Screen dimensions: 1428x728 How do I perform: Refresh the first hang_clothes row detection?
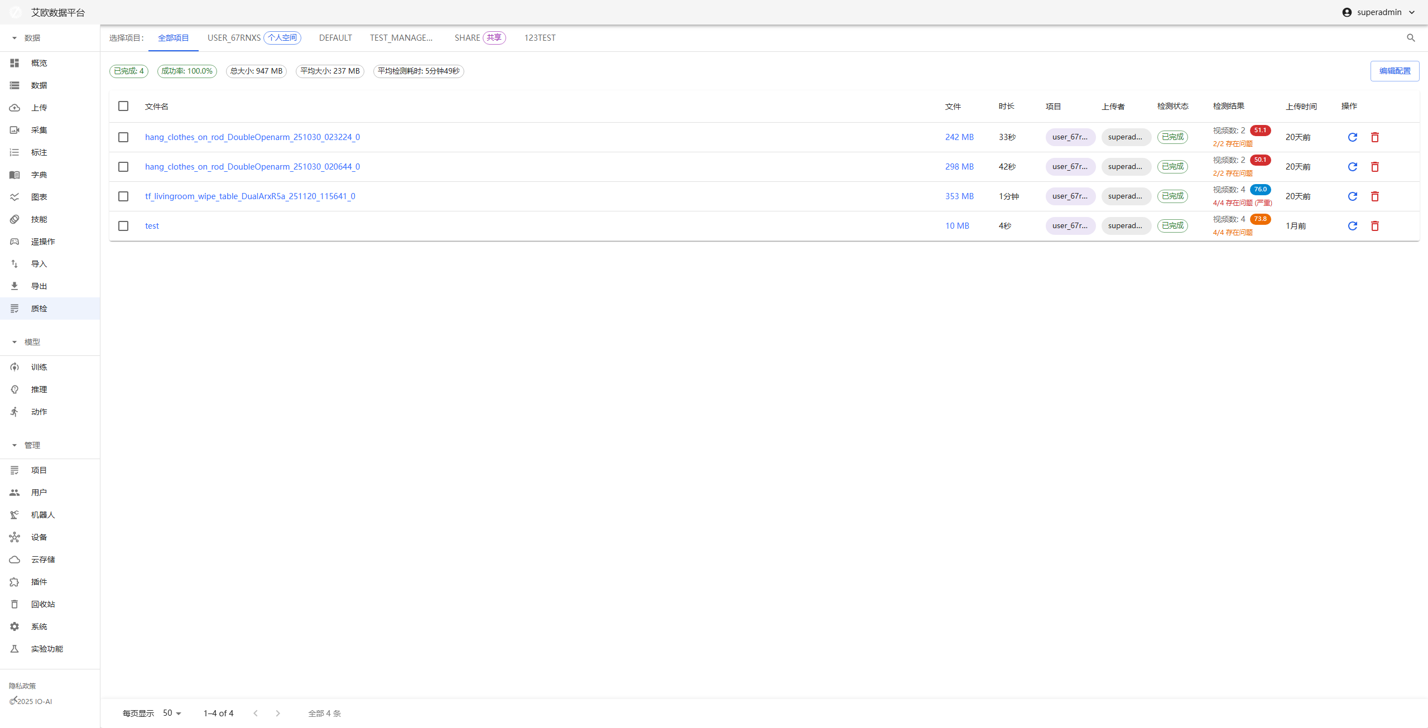(x=1352, y=137)
